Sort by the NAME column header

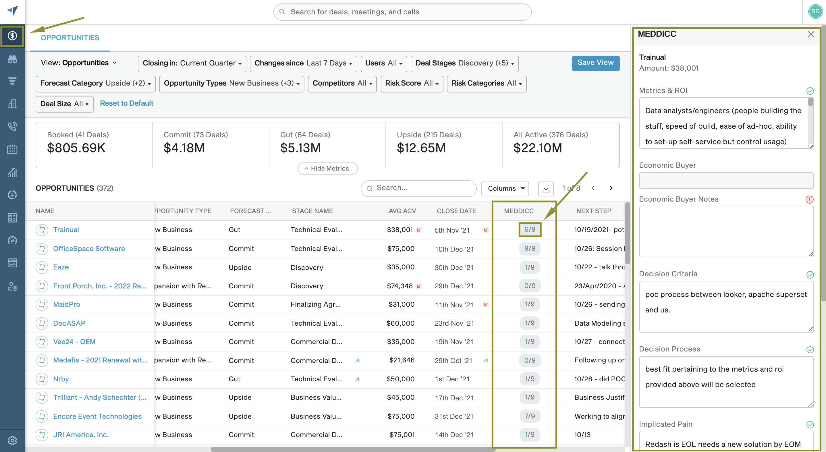tap(45, 211)
